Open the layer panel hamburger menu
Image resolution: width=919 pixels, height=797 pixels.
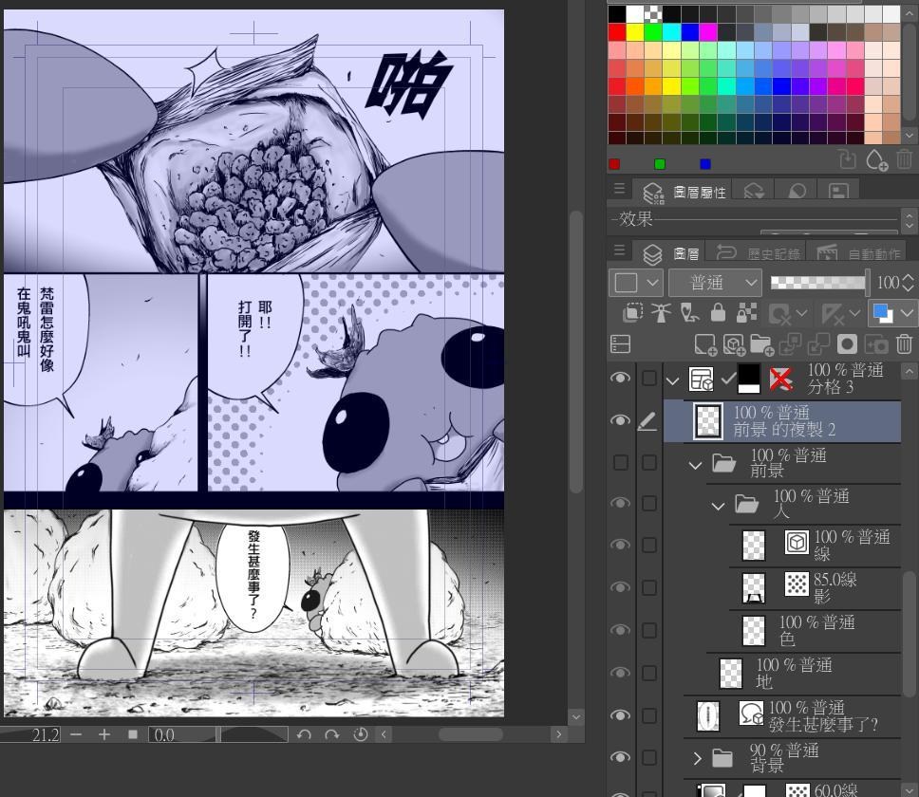[620, 250]
